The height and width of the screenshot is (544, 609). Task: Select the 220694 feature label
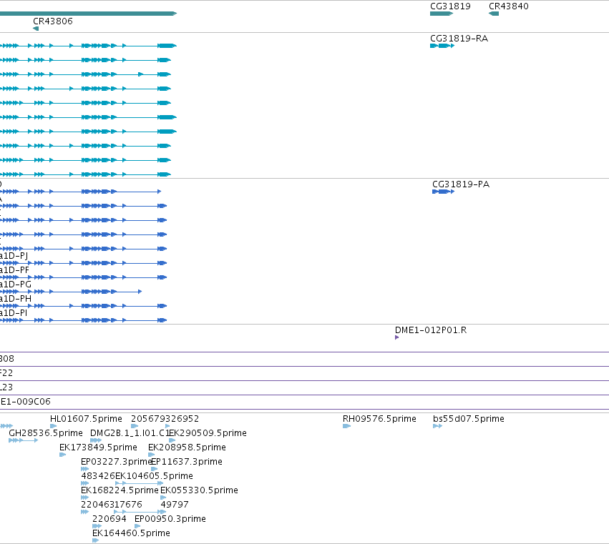[109, 519]
